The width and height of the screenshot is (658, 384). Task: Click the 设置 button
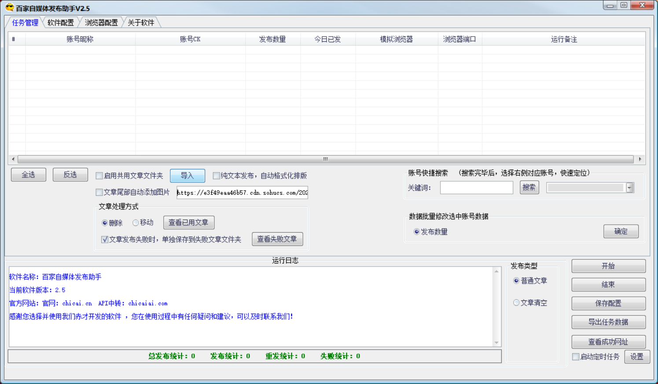(637, 357)
